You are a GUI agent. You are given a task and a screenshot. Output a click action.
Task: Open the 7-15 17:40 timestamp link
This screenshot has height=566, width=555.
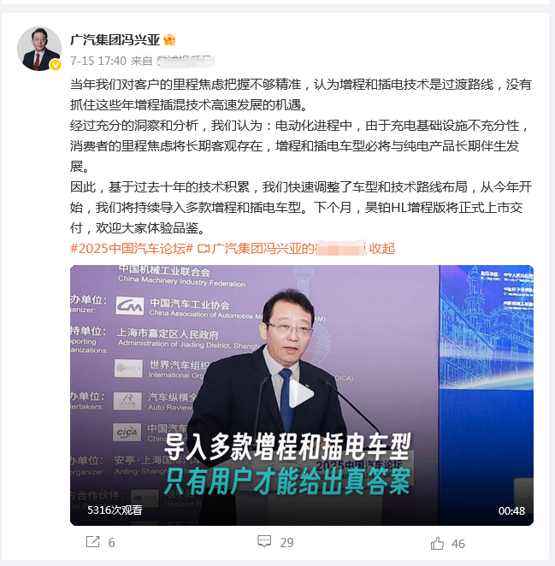tap(98, 61)
